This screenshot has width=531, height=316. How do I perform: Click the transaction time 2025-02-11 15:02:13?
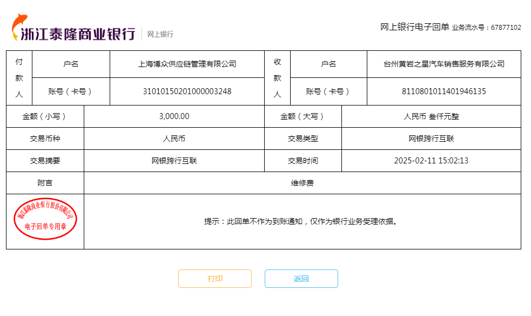click(431, 161)
